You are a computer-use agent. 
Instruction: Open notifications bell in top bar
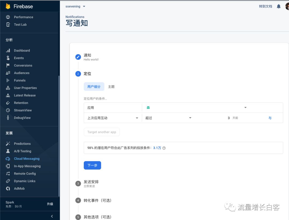pos(279,6)
